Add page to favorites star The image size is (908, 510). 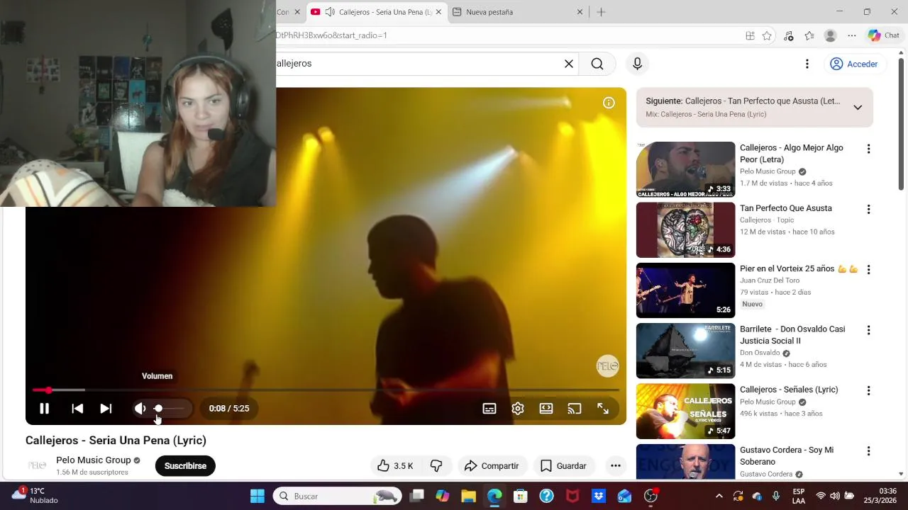pyautogui.click(x=767, y=35)
